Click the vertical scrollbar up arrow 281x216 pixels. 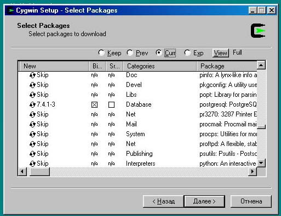(261, 65)
